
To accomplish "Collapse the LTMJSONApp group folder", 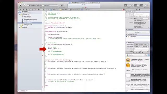I will coord(20,15).
